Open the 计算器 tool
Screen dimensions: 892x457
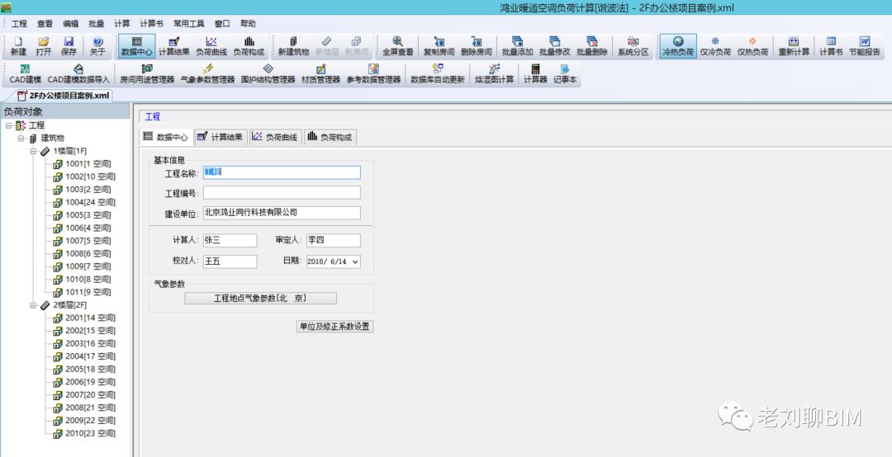[x=535, y=74]
